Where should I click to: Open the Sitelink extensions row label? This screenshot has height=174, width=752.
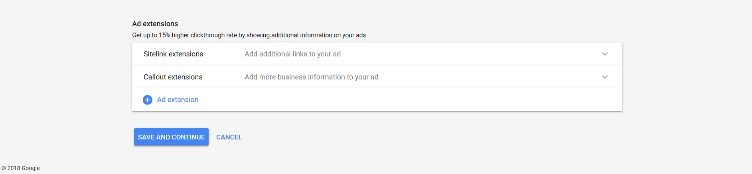coord(173,54)
